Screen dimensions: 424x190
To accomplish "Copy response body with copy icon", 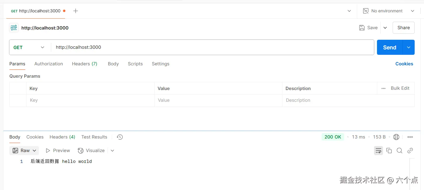I will 389,151.
